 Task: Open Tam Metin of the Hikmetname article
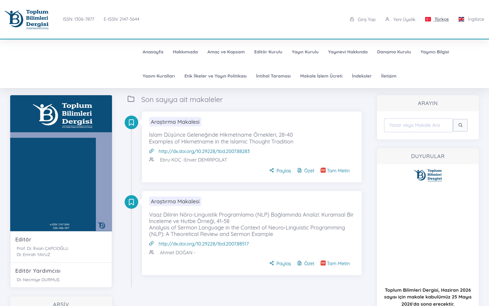(x=338, y=171)
